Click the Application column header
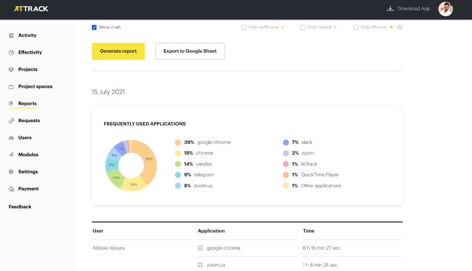This screenshot has width=472, height=271. pyautogui.click(x=211, y=231)
